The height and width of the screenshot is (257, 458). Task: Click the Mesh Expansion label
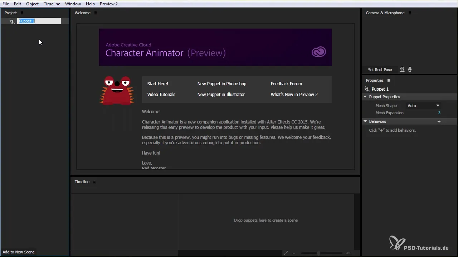tap(389, 113)
